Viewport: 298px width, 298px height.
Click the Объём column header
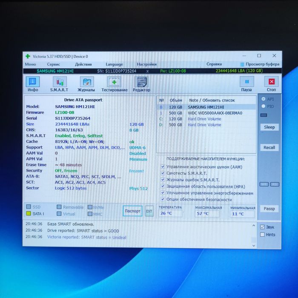176,100
